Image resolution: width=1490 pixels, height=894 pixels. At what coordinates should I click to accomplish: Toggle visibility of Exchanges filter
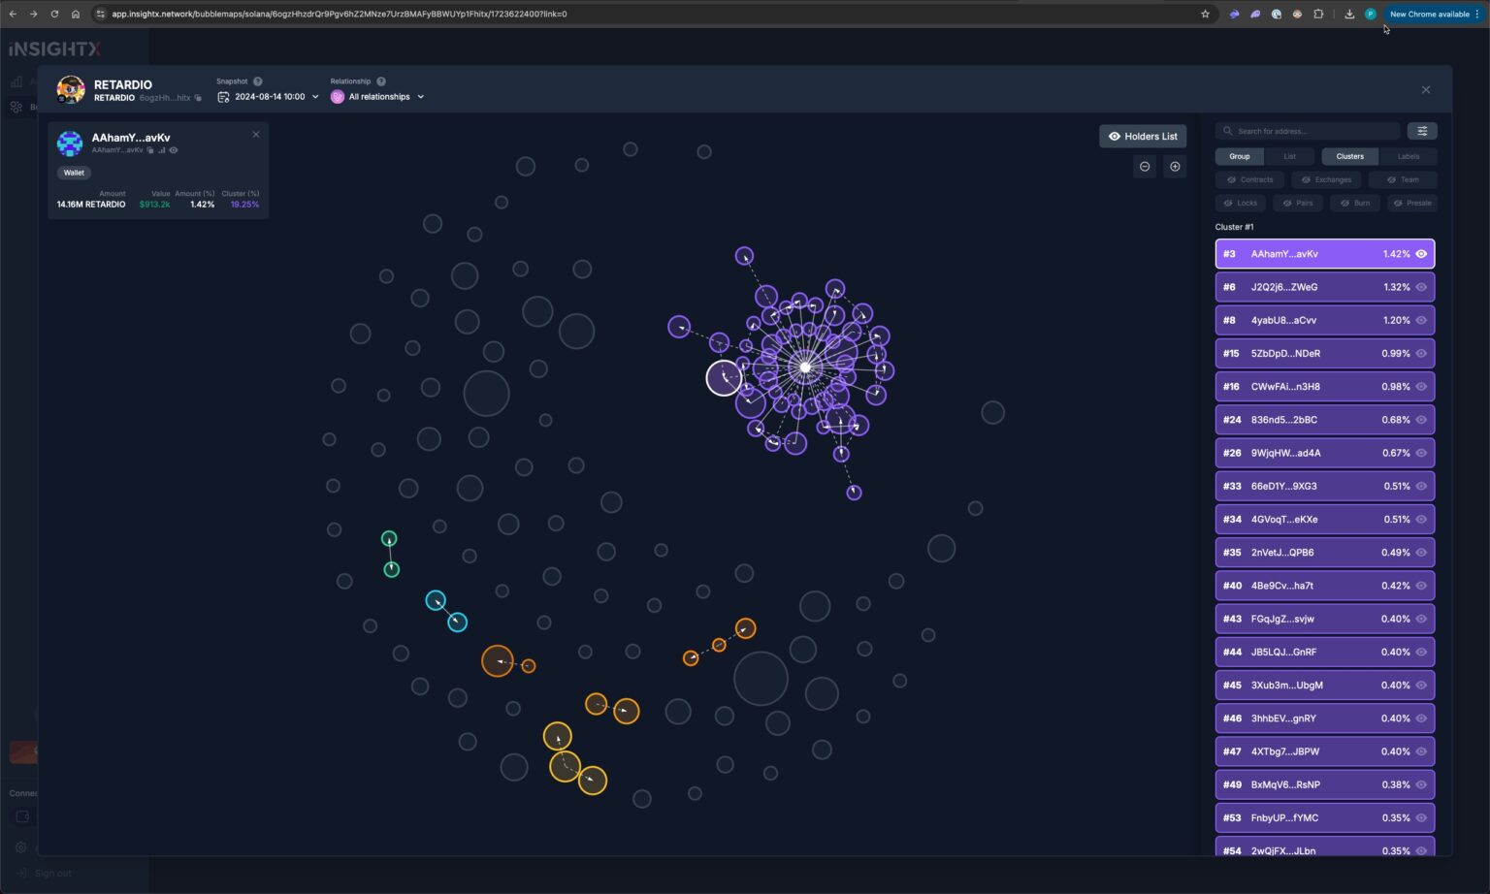pos(1326,179)
